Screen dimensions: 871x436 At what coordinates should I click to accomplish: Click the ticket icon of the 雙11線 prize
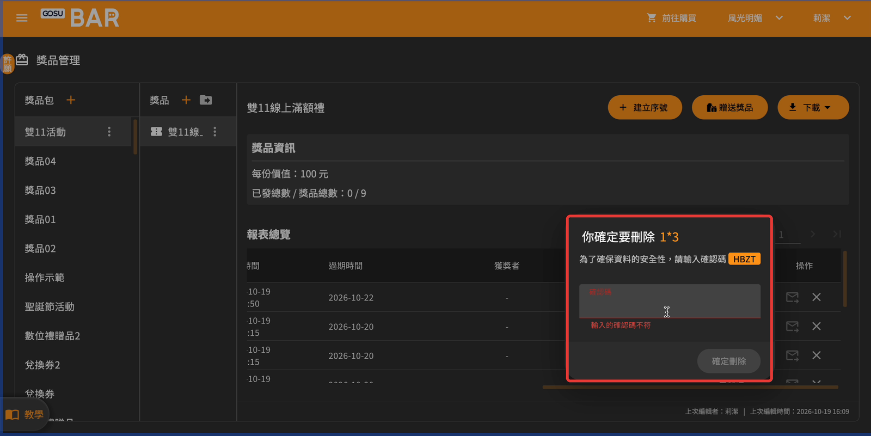pyautogui.click(x=156, y=132)
